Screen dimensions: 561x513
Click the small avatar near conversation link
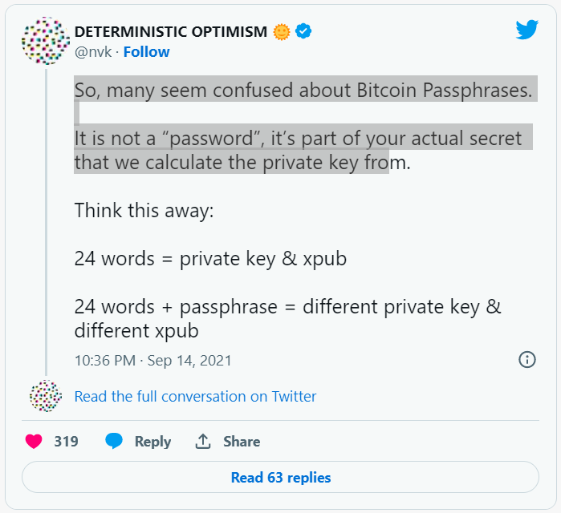pos(46,396)
